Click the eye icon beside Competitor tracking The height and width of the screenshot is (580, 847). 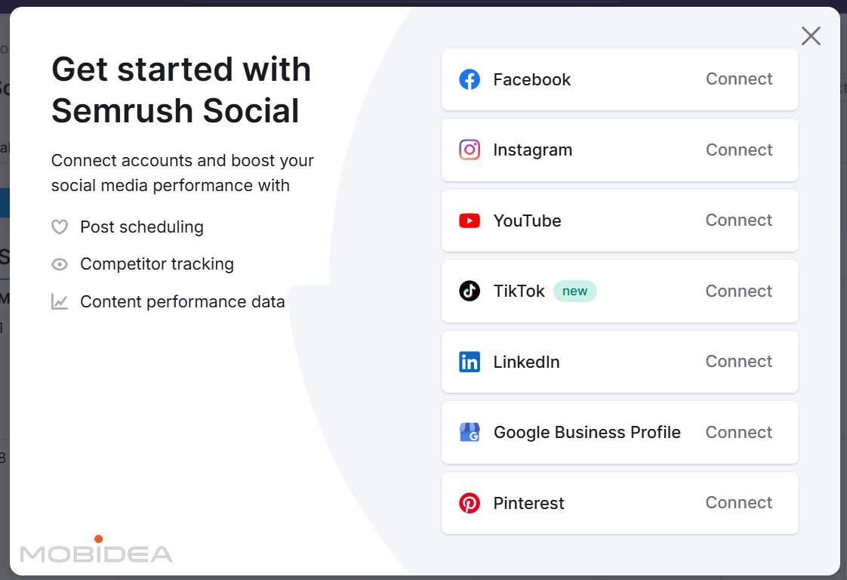click(59, 264)
